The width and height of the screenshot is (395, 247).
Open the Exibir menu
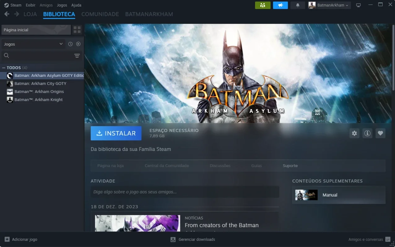[x=30, y=5]
